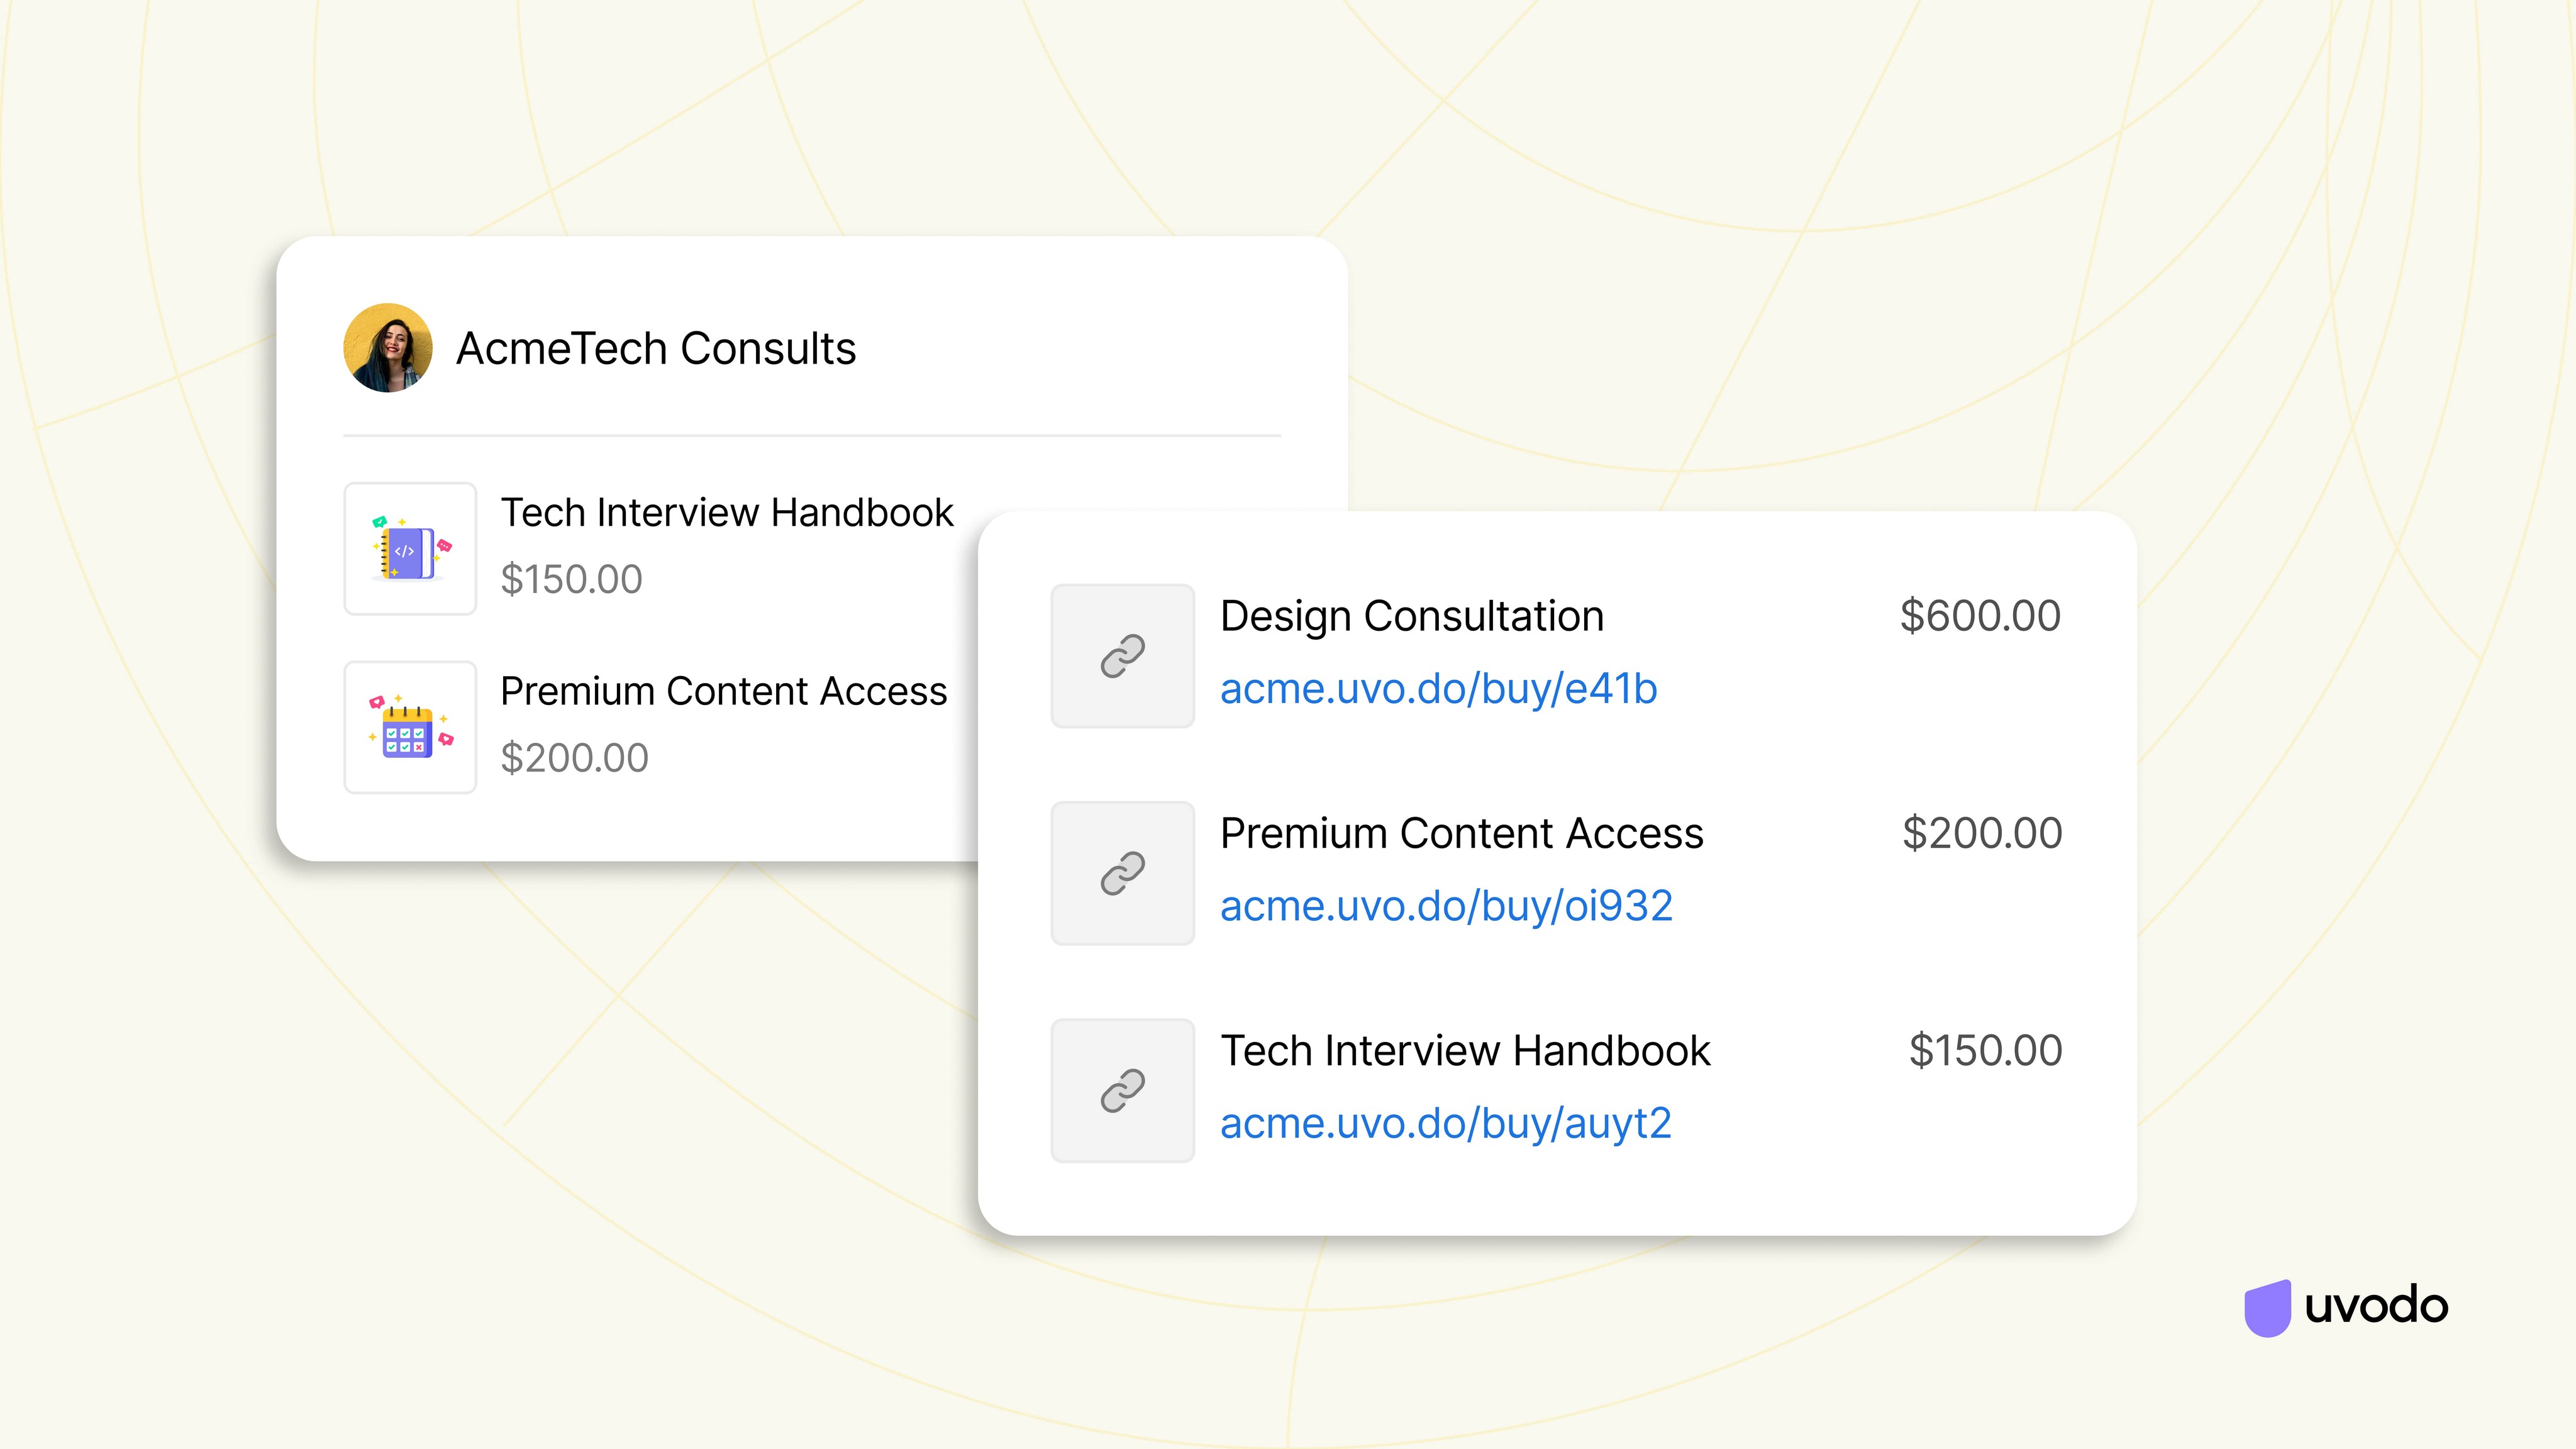Click the AcmeTech Consults profile avatar
The width and height of the screenshot is (2576, 1449).
pos(387,348)
